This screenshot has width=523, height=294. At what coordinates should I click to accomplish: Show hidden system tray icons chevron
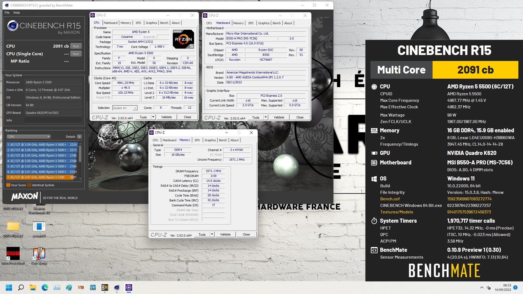[482, 287]
